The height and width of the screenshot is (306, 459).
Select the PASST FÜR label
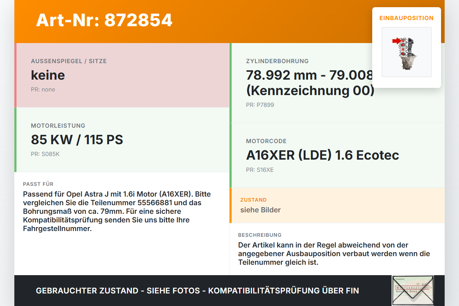tap(38, 184)
